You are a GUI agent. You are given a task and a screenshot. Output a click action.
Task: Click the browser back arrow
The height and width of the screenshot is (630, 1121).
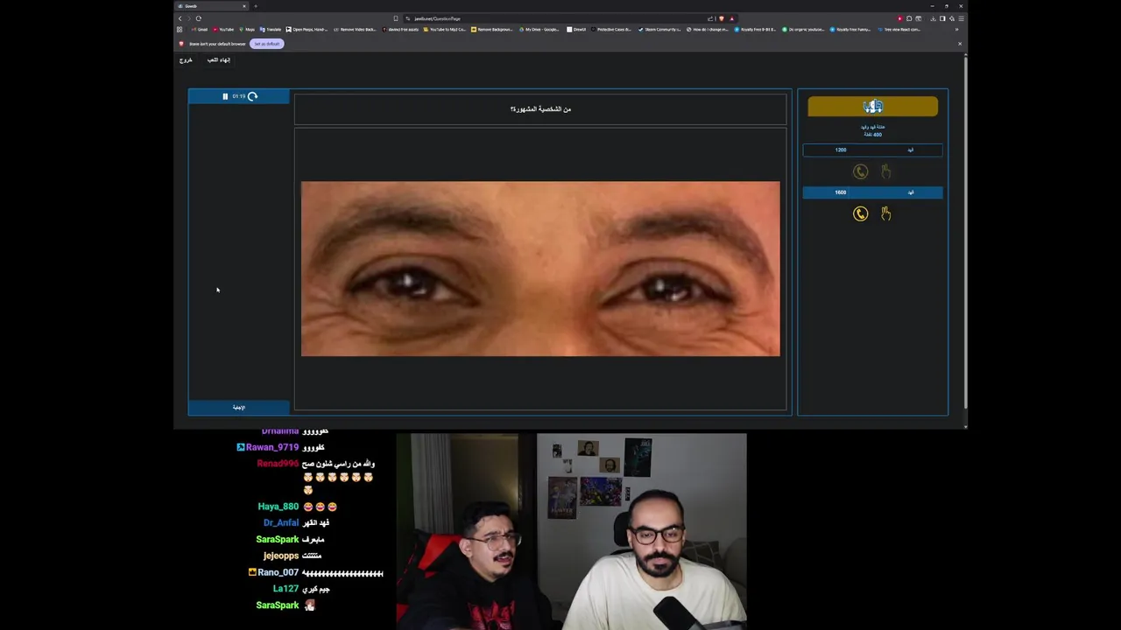click(180, 18)
